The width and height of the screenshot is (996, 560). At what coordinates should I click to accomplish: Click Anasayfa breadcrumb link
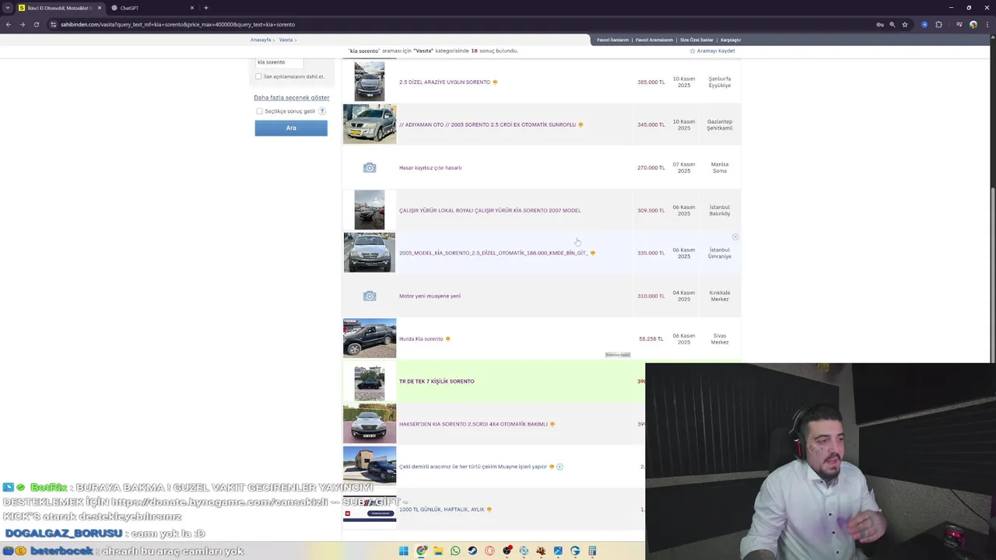pyautogui.click(x=261, y=40)
